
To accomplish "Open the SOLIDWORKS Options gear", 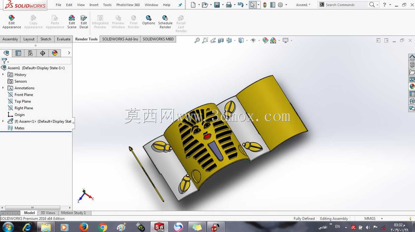I will coord(280,5).
